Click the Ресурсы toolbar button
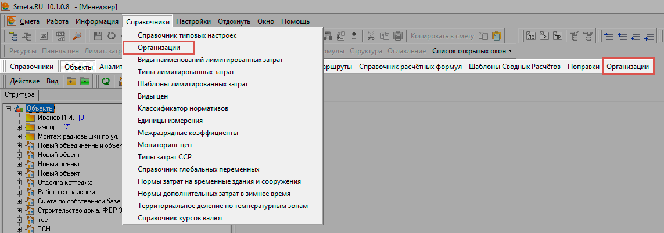Screen dimensions: 664x233 23,51
